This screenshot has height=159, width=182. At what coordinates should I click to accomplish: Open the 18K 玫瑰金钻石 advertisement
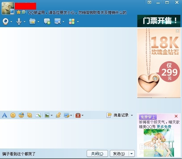pos(159,63)
